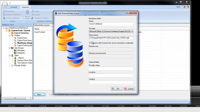Viewport: 200px width, 112px height.
Task: Click the help button in dialog title bar
Action: pos(127,12)
